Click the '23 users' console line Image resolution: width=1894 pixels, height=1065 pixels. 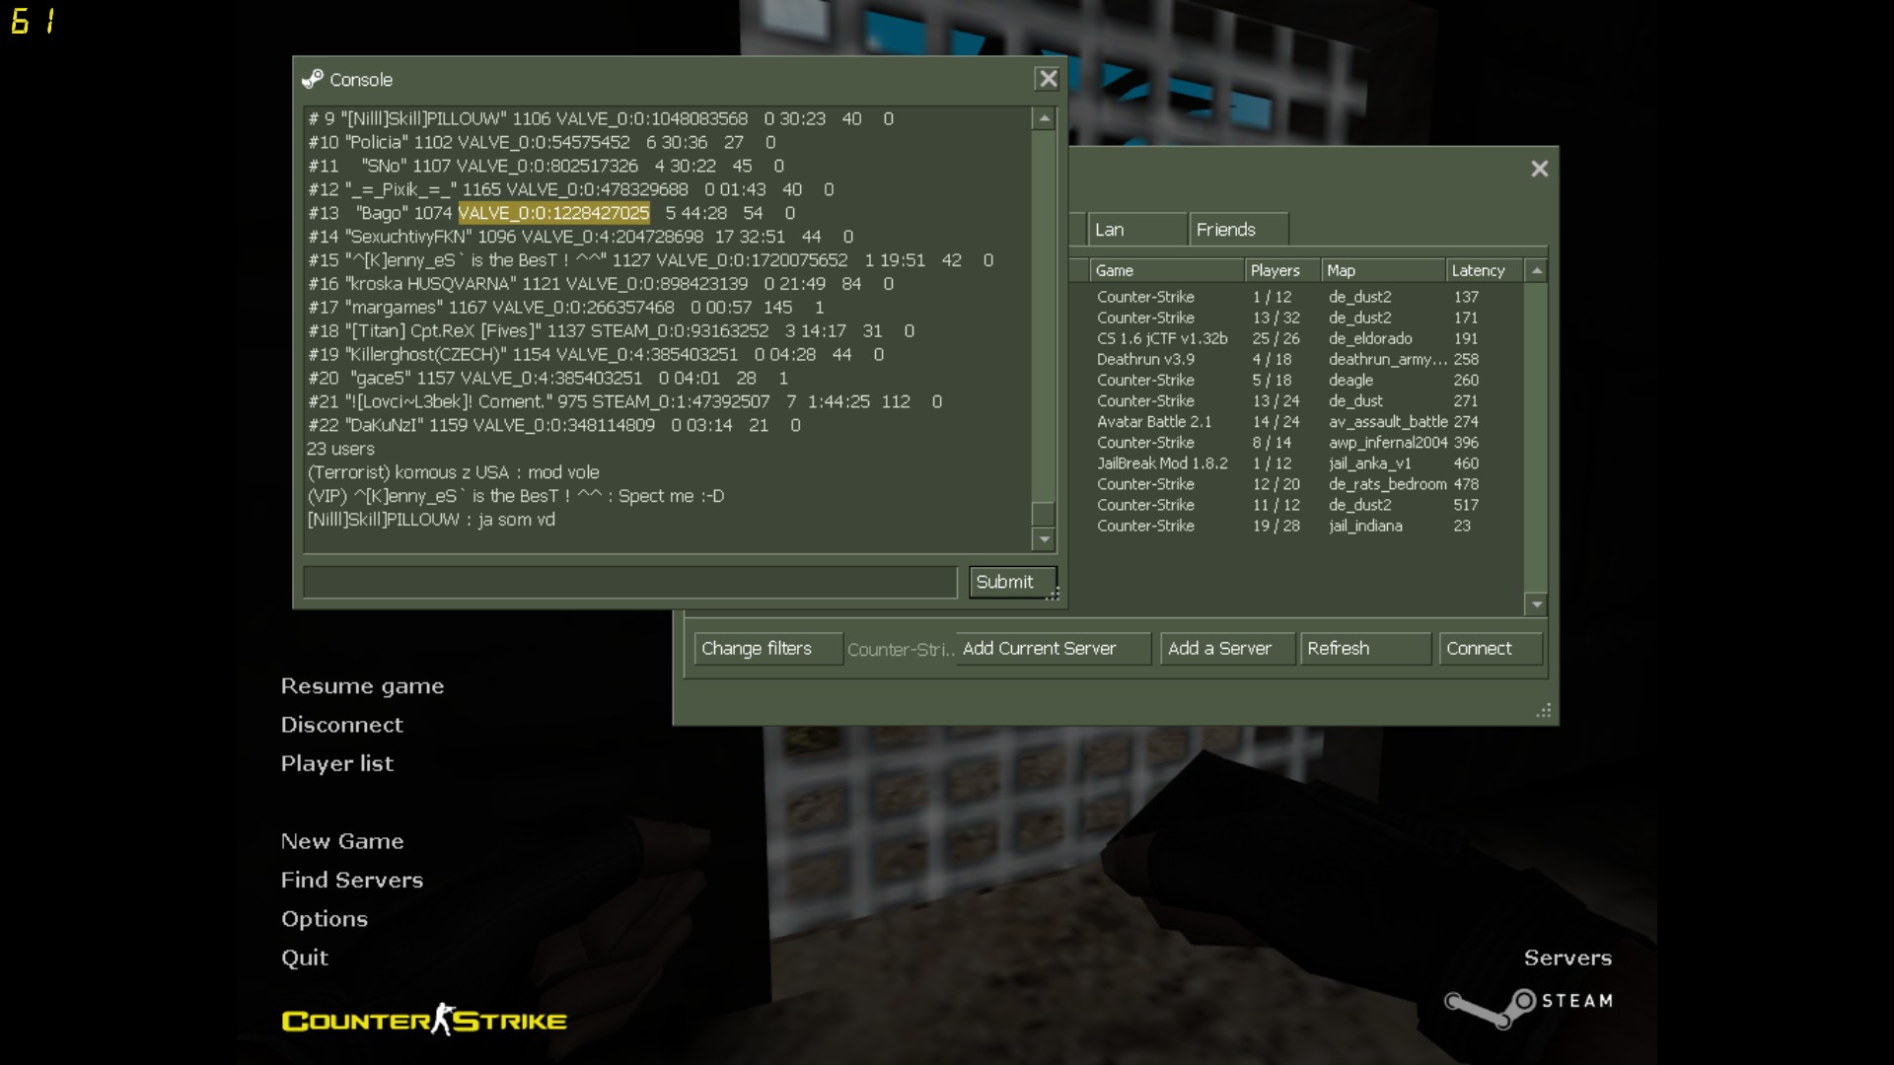coord(340,449)
